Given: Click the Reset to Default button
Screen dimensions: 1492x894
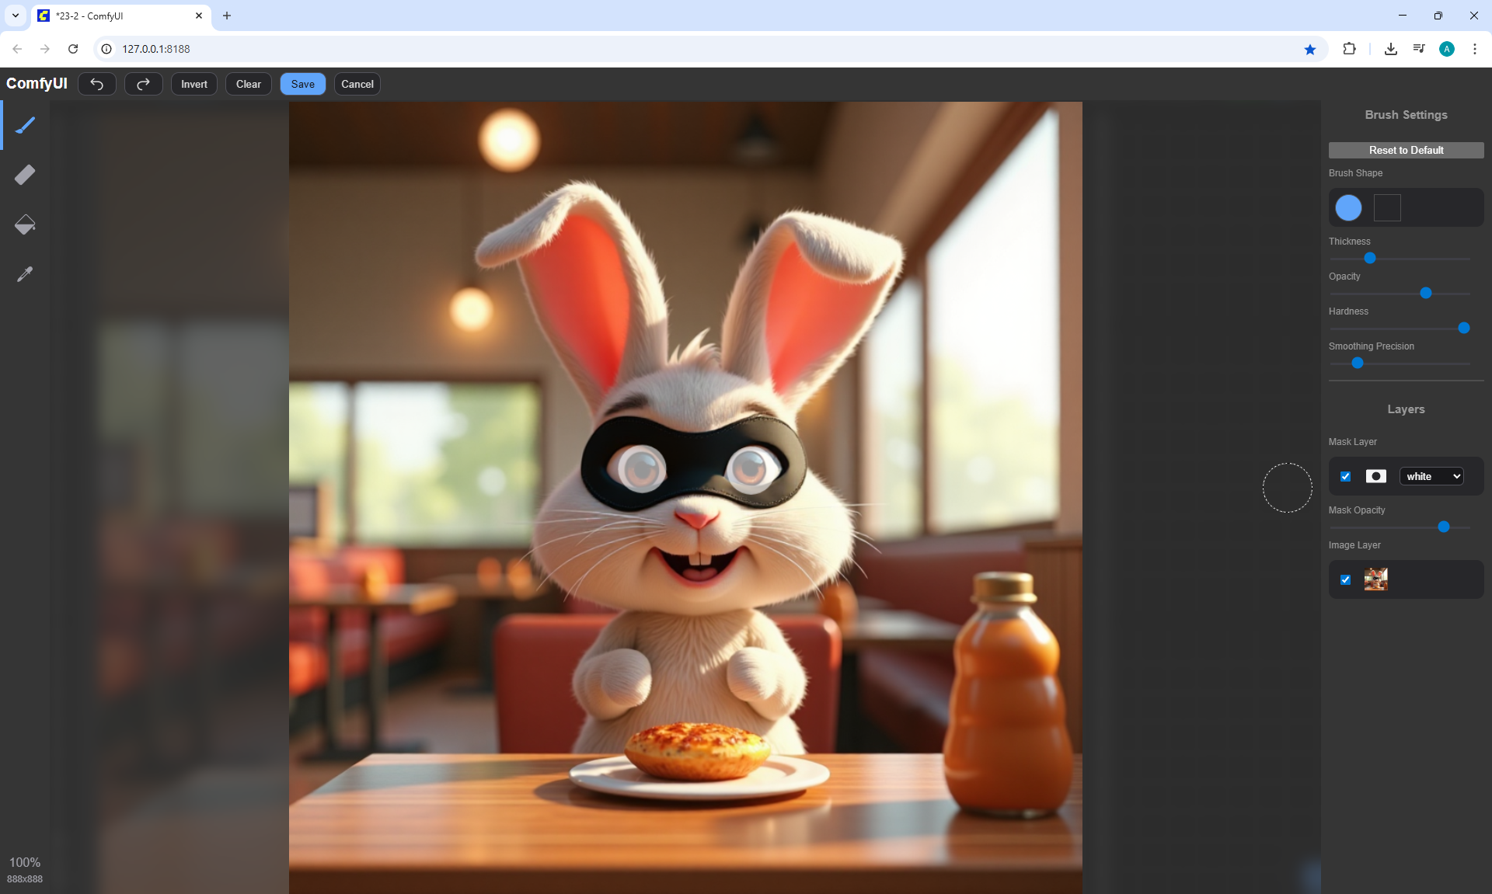Looking at the screenshot, I should [x=1406, y=150].
